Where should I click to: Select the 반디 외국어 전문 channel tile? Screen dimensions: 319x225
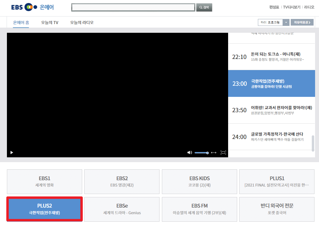(277, 209)
